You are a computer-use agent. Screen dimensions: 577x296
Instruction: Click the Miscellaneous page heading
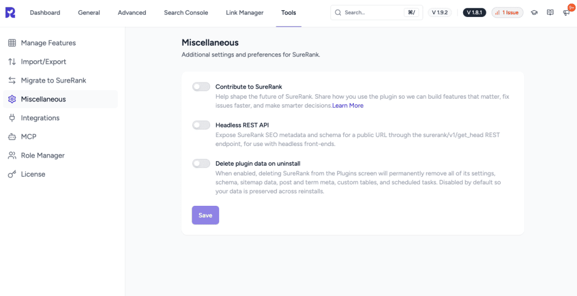(x=210, y=43)
